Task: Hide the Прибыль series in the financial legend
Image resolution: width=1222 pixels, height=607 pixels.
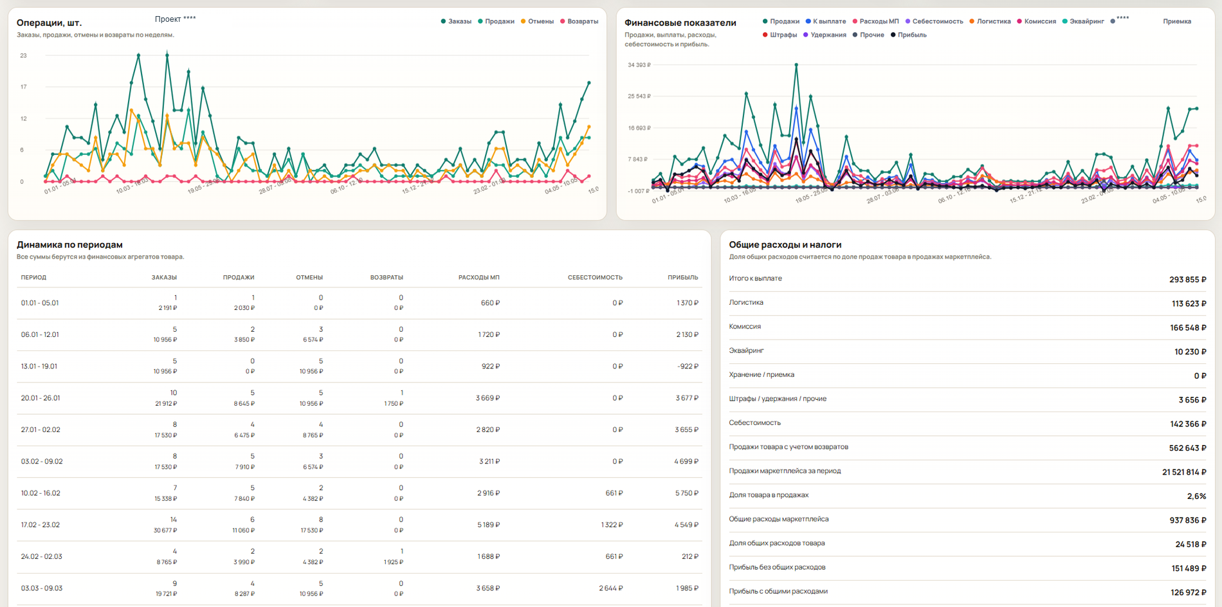Action: (908, 35)
